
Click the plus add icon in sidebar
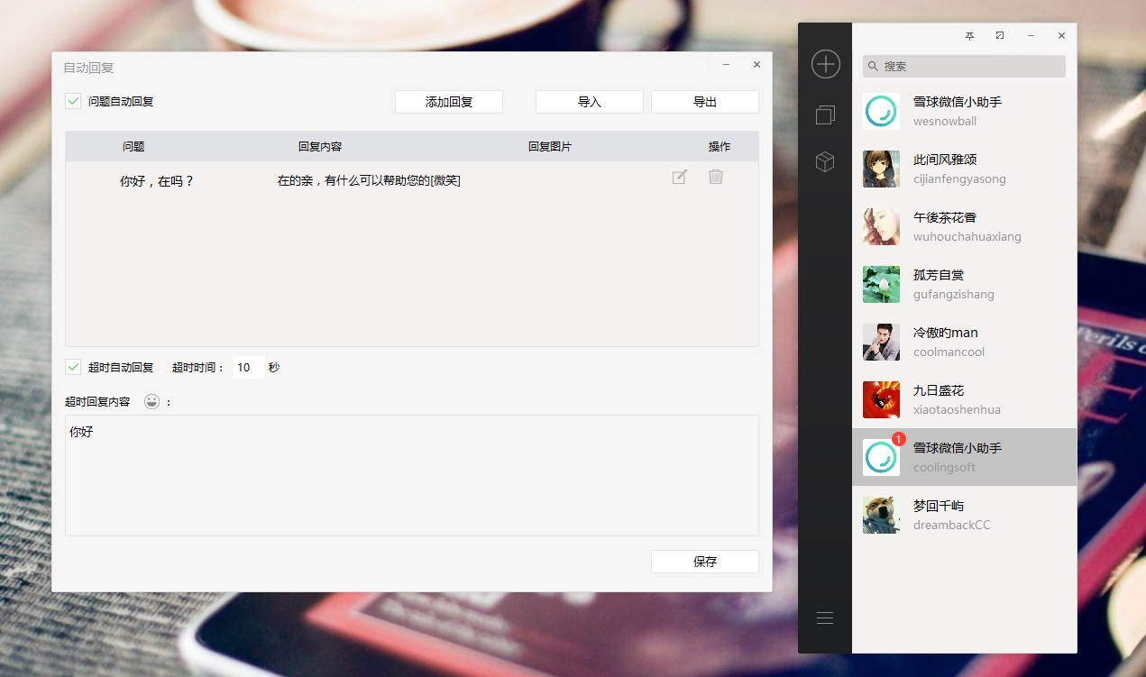point(825,64)
